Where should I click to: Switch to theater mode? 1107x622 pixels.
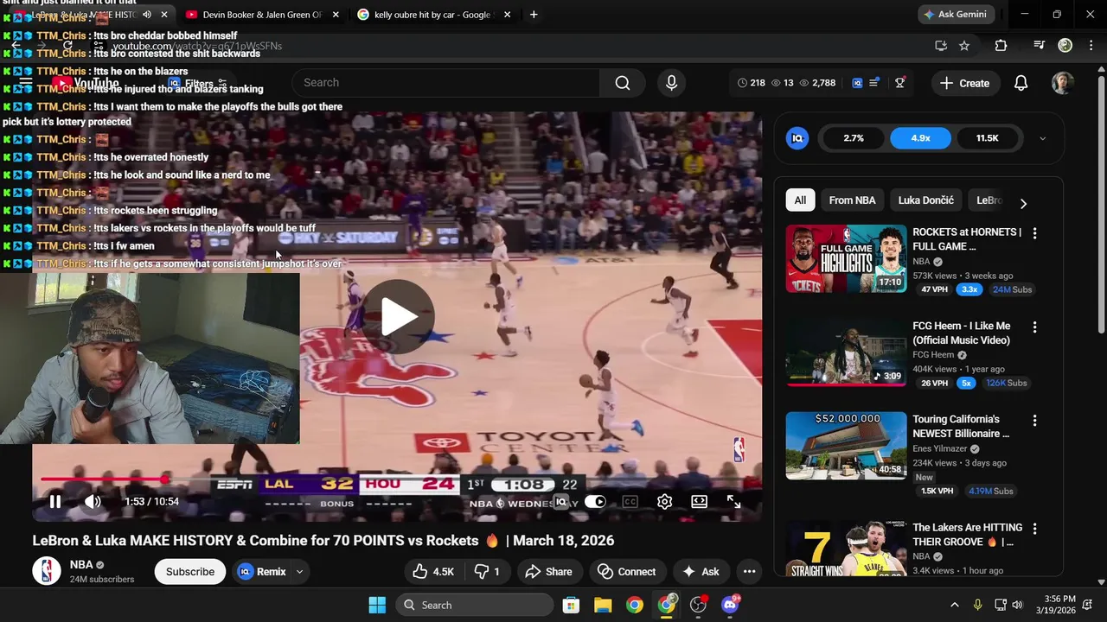click(699, 501)
